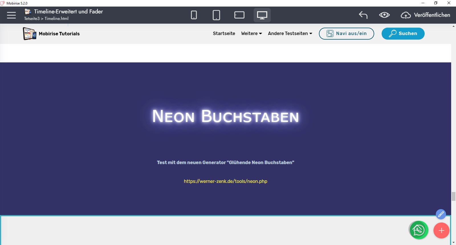Image resolution: width=456 pixels, height=245 pixels.
Task: Click Veröffentlichen publish button
Action: pyautogui.click(x=426, y=15)
